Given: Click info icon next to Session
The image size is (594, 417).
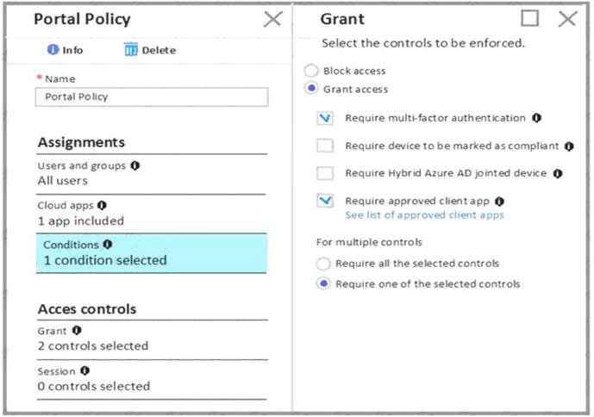Looking at the screenshot, I should click(x=85, y=371).
